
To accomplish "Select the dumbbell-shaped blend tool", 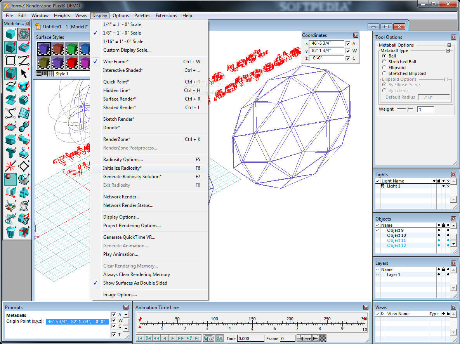I will coord(24,127).
